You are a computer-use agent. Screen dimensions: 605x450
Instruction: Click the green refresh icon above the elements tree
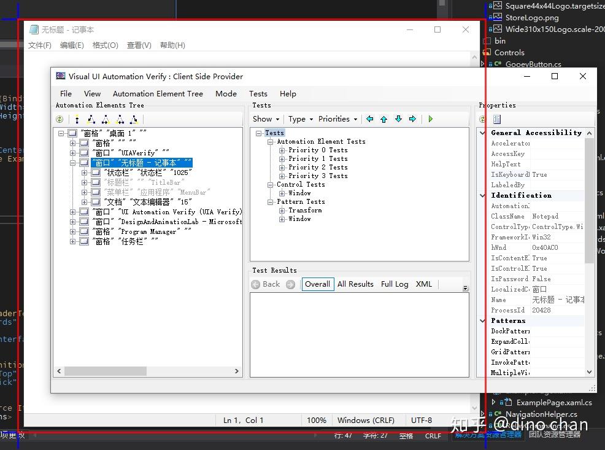point(60,119)
